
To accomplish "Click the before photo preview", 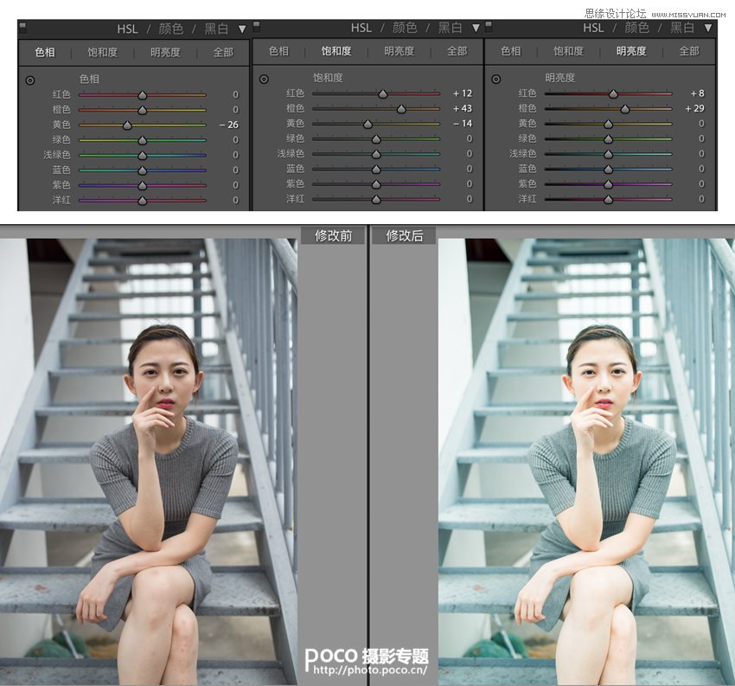I will (149, 462).
